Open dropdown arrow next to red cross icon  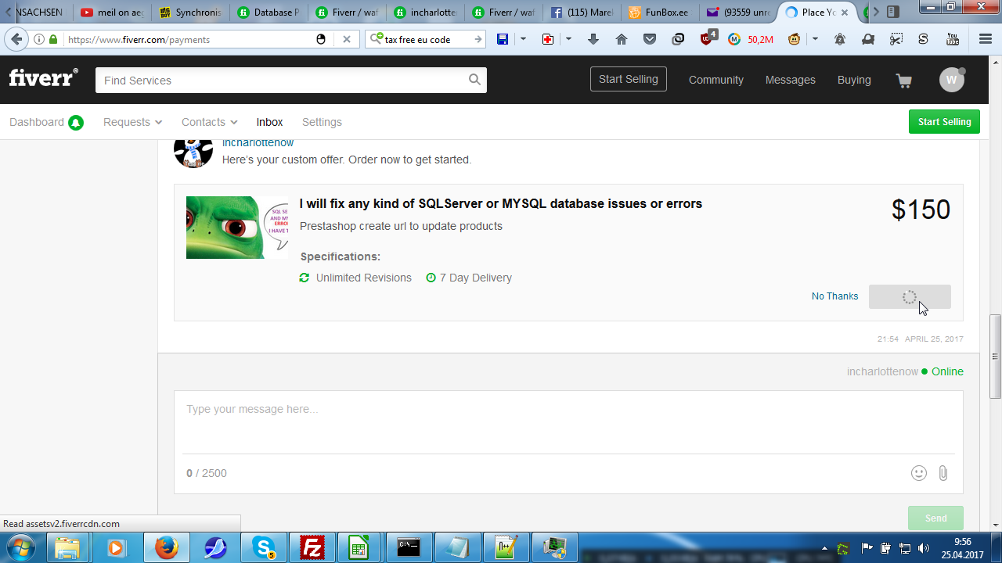[x=568, y=39]
